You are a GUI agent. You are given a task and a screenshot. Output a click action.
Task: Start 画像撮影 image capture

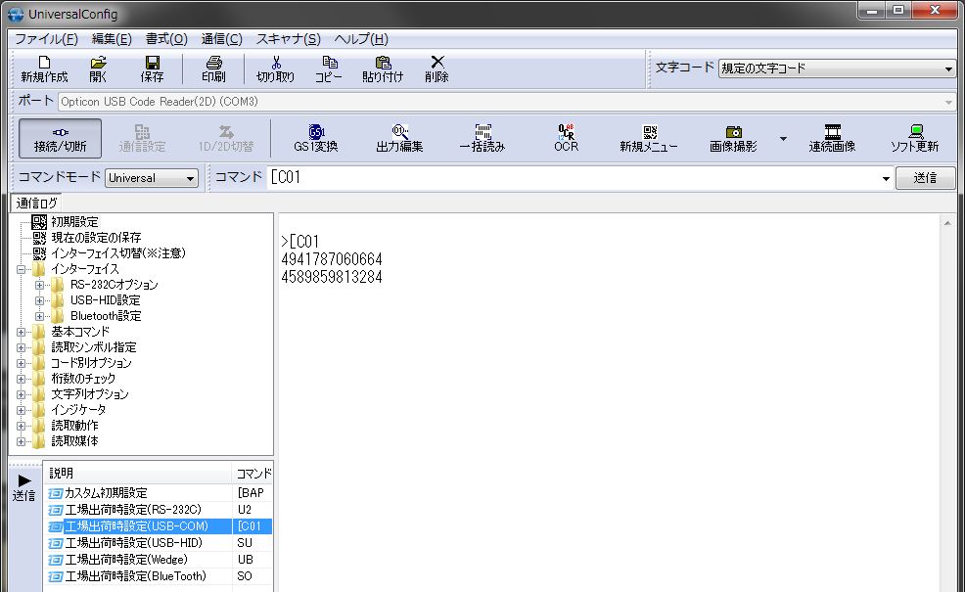click(x=733, y=138)
